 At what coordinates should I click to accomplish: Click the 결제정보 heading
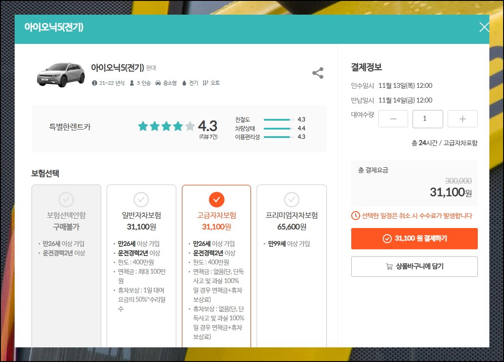tap(366, 67)
